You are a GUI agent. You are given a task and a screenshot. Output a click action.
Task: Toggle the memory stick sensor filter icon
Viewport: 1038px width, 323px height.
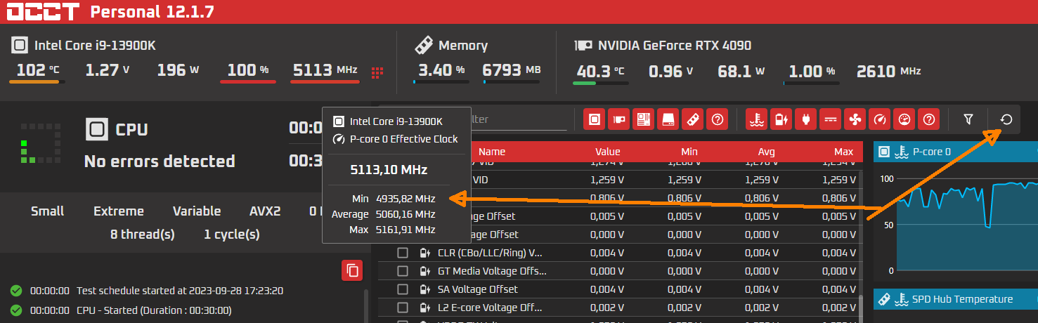click(693, 119)
